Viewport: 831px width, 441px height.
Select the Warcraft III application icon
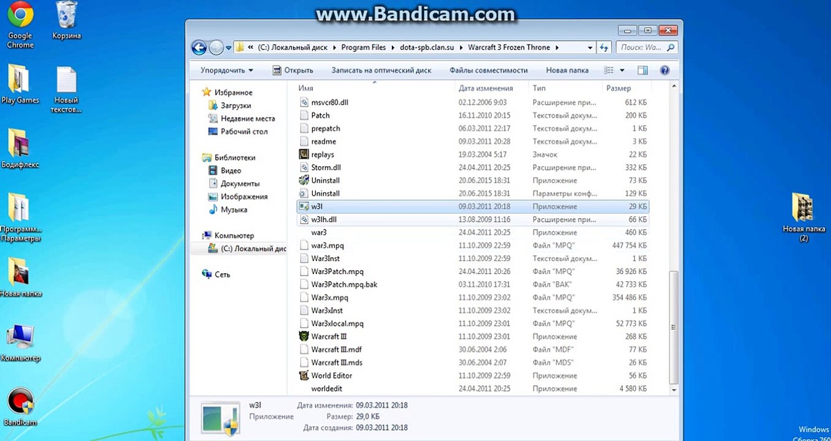304,336
